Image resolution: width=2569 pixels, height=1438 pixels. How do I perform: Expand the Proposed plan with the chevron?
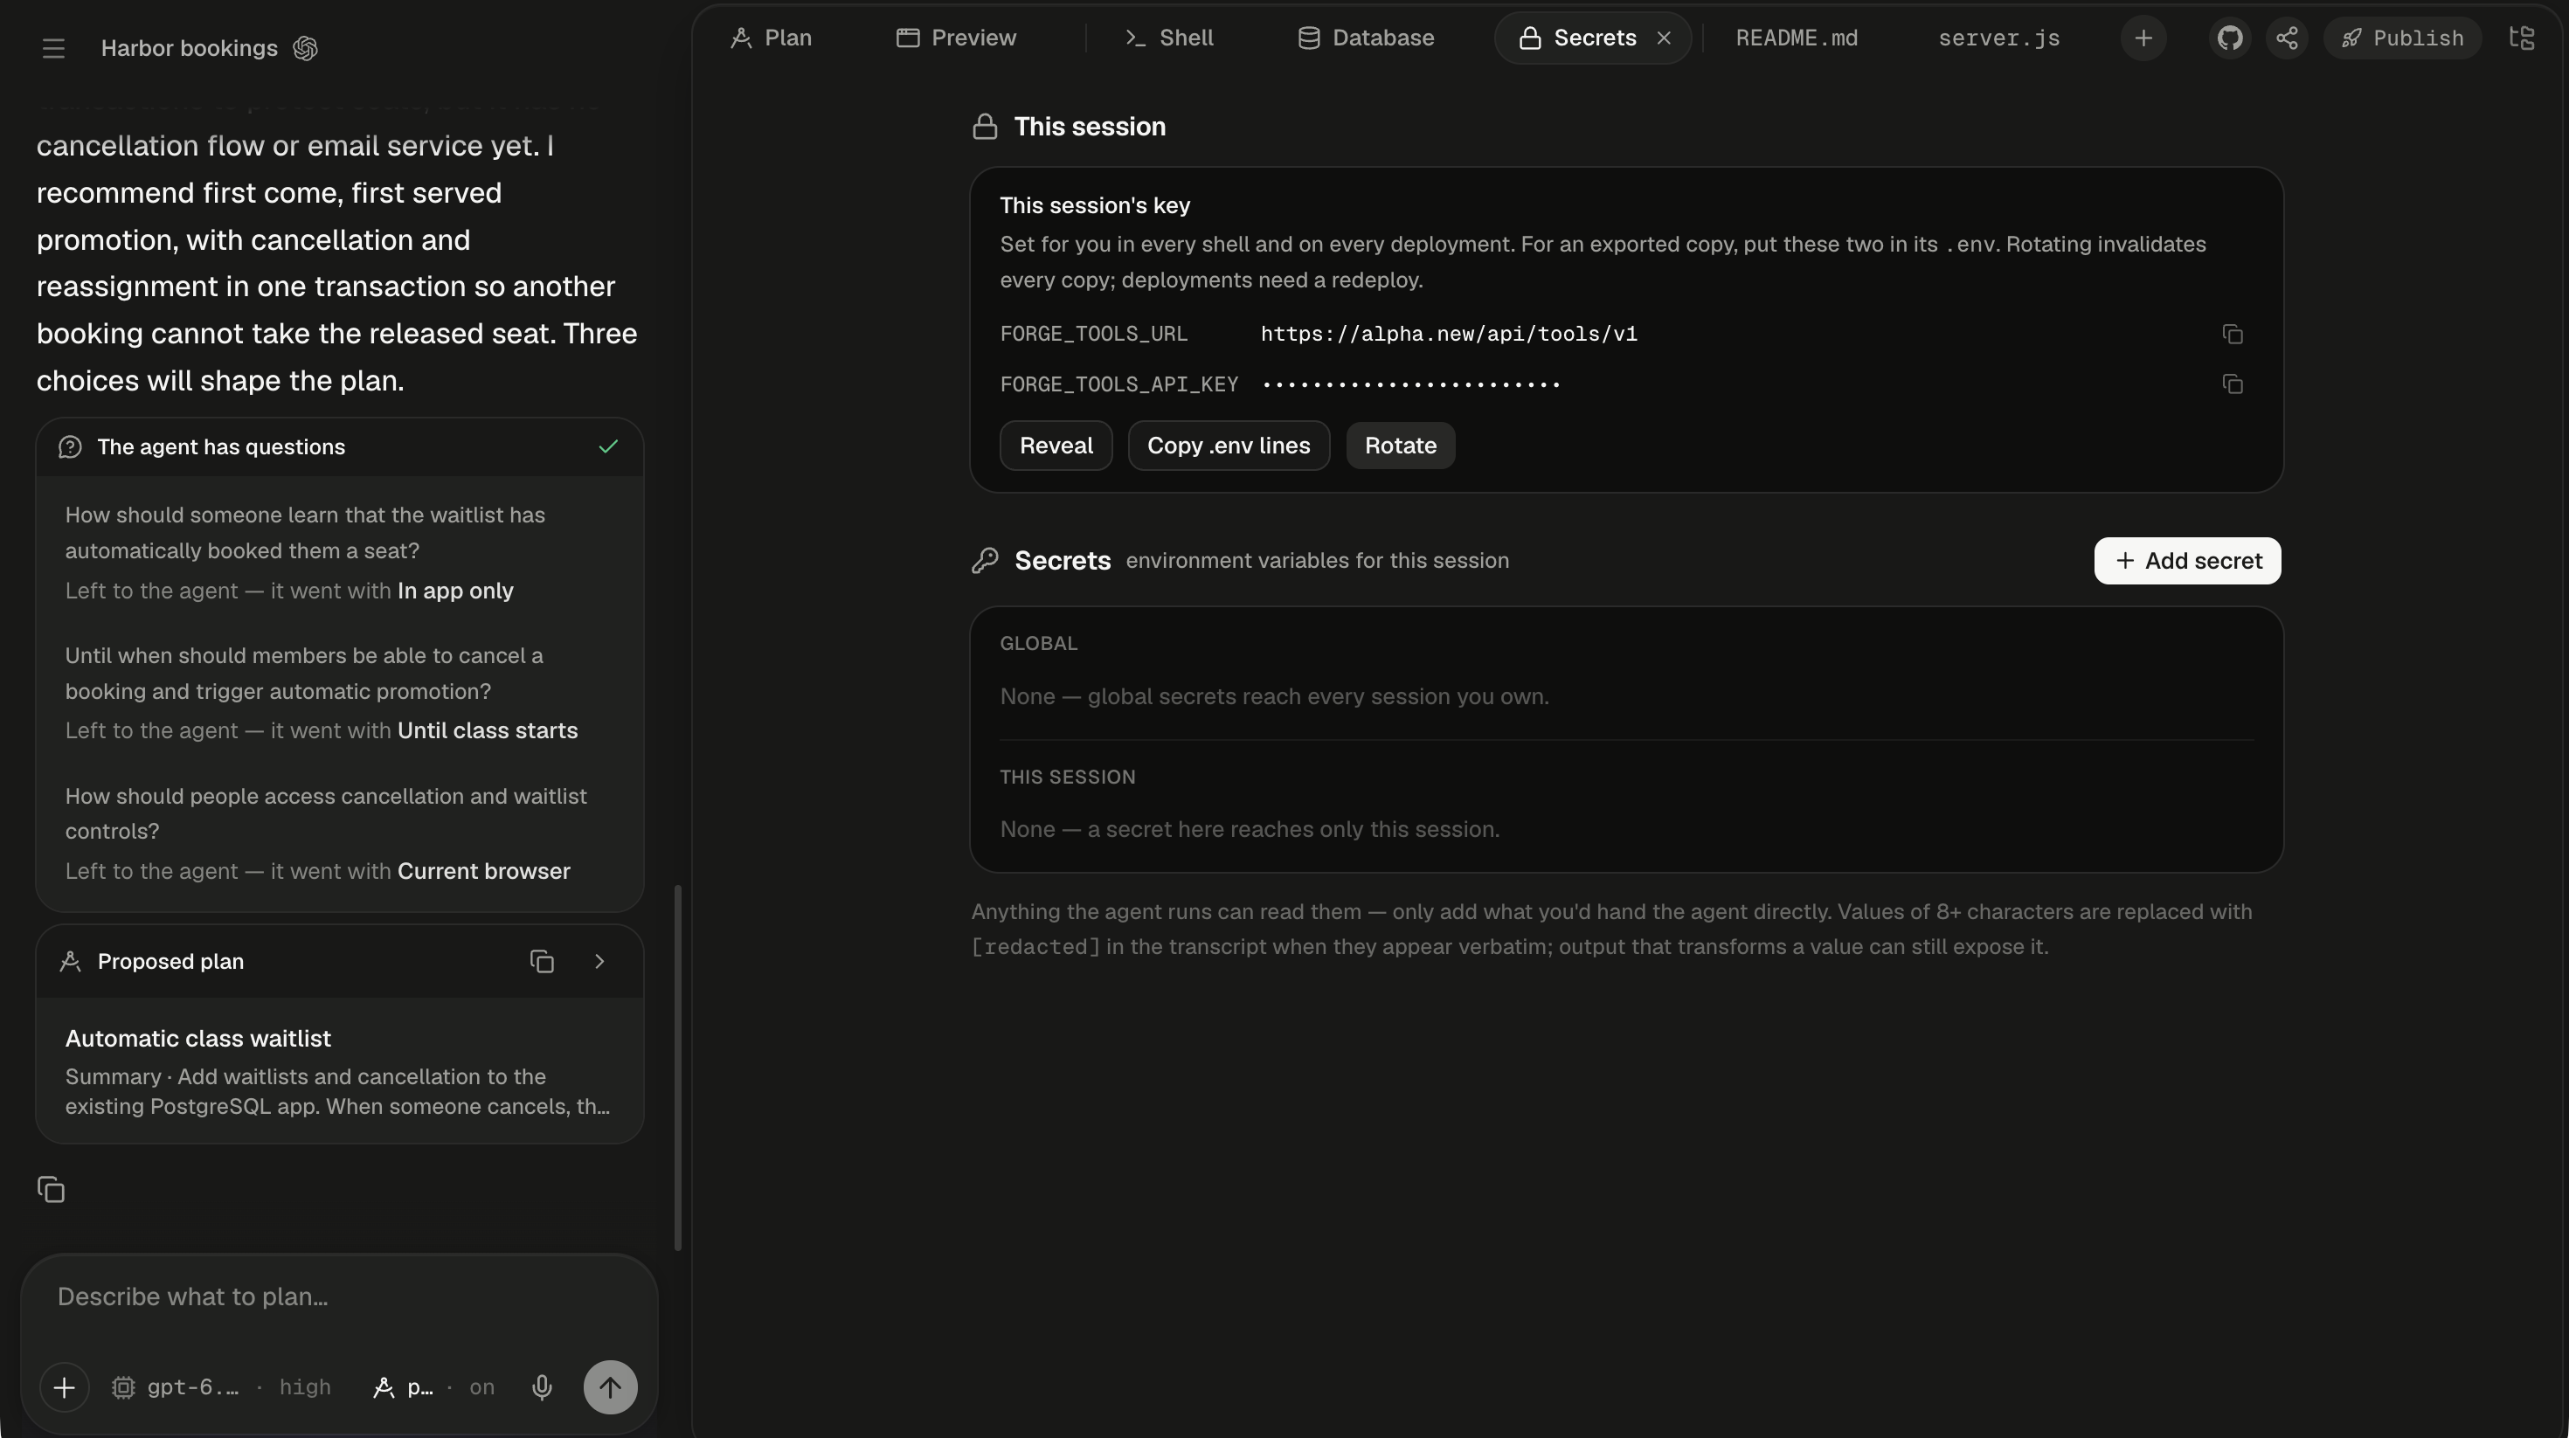tap(599, 961)
